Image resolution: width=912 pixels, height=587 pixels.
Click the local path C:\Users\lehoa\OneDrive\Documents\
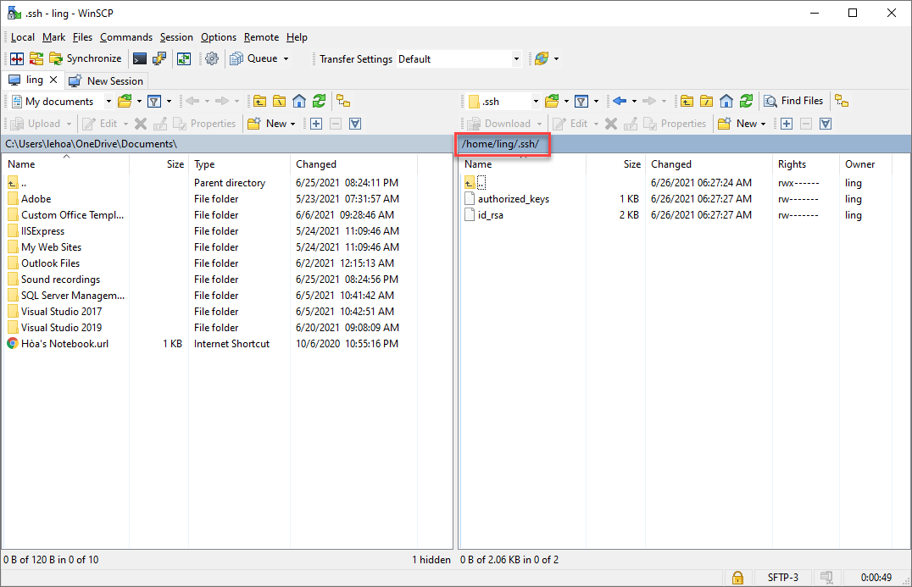(x=92, y=143)
